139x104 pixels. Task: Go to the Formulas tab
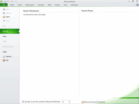[41, 5]
